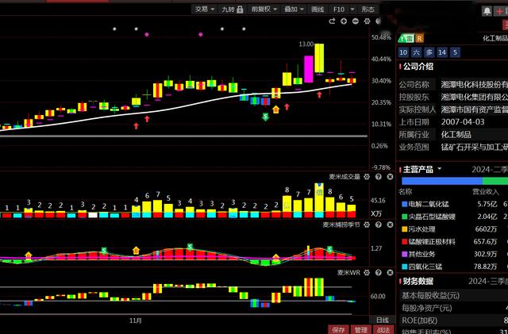This screenshot has height=334, width=508.
Task: Open the 交易 dropdown menu
Action: coord(205,10)
